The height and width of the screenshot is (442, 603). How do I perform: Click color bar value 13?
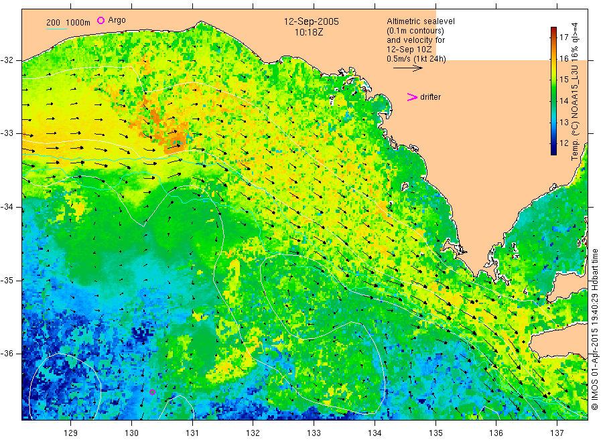[x=563, y=123]
